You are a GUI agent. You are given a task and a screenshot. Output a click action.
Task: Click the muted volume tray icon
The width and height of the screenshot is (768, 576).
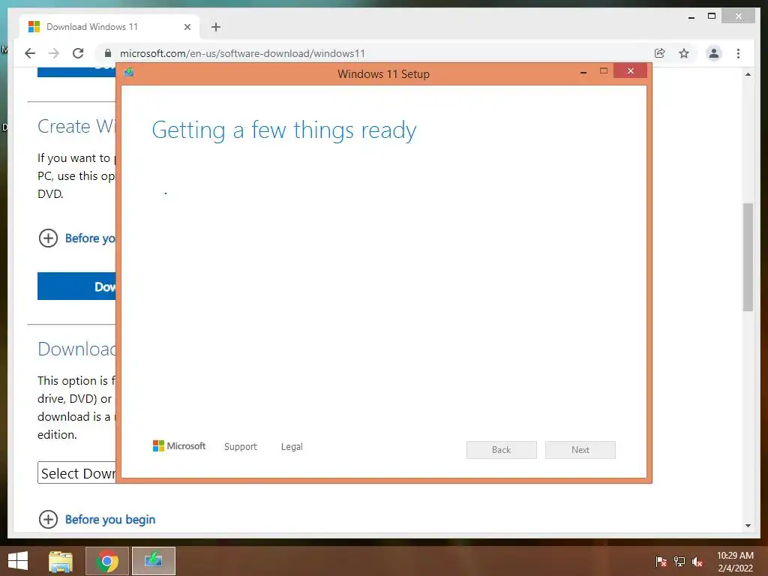tap(697, 562)
